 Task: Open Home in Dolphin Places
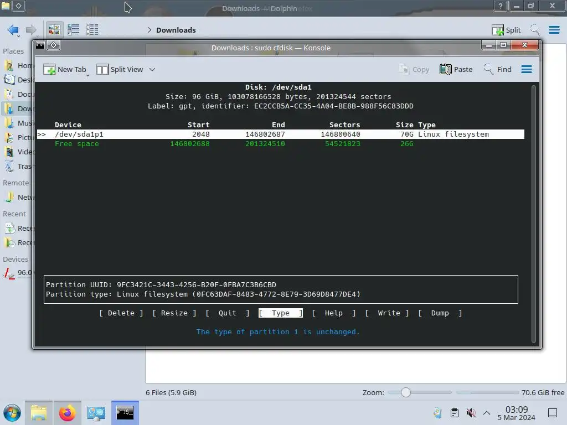tap(19, 65)
